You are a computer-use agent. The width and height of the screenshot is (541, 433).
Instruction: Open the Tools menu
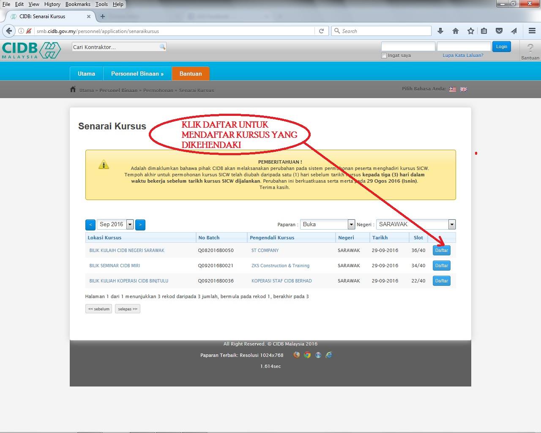click(x=101, y=4)
